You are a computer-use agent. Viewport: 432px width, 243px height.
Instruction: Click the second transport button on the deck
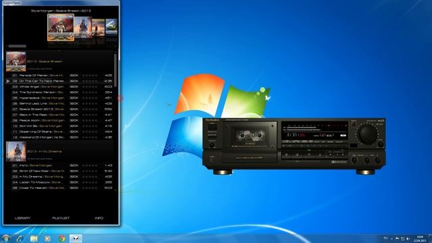click(298, 155)
